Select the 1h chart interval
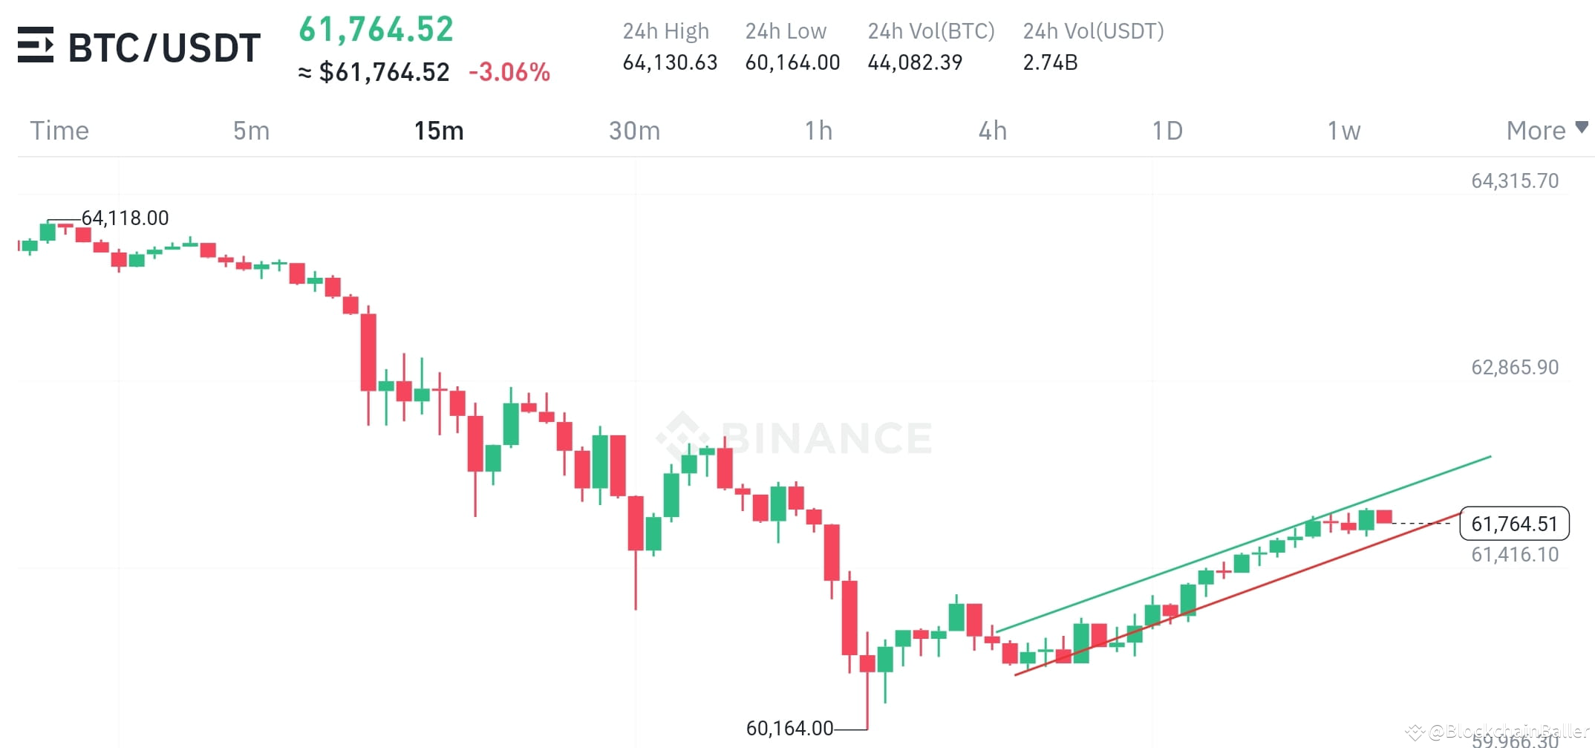Viewport: 1595px width, 748px height. coord(818,130)
